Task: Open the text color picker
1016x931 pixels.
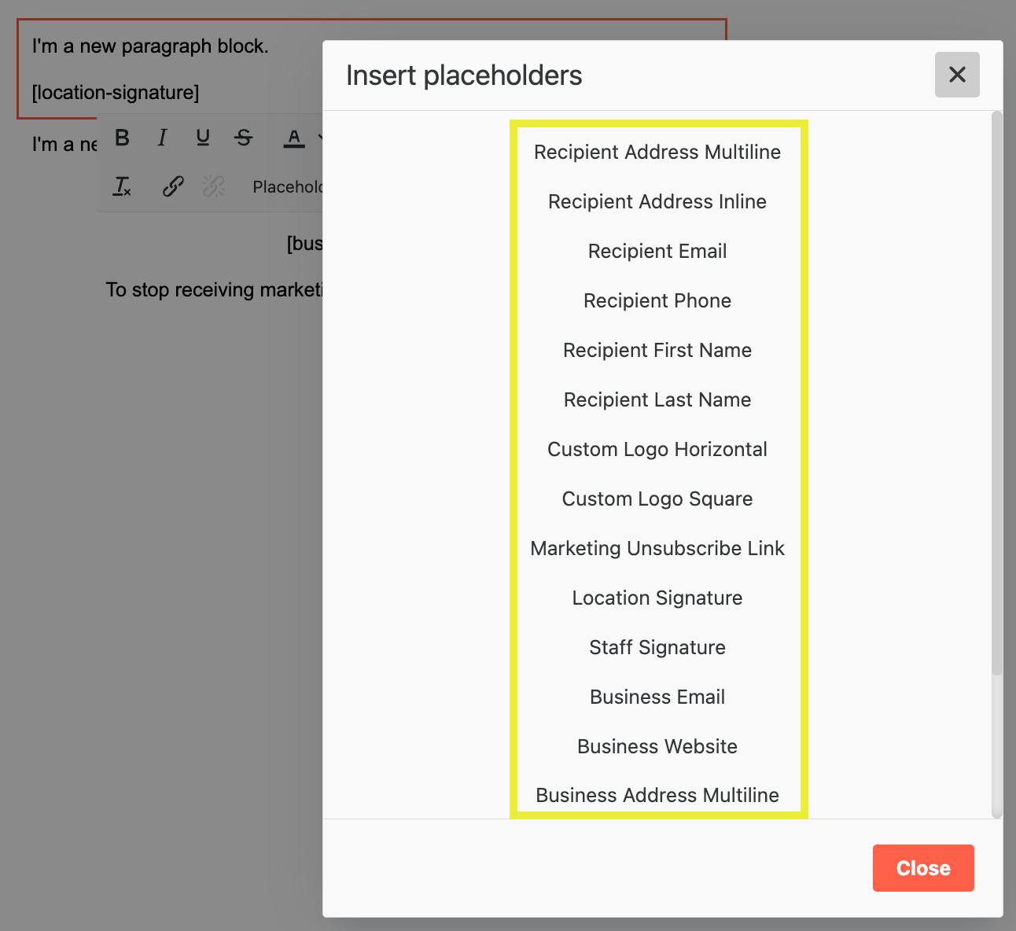Action: (293, 138)
